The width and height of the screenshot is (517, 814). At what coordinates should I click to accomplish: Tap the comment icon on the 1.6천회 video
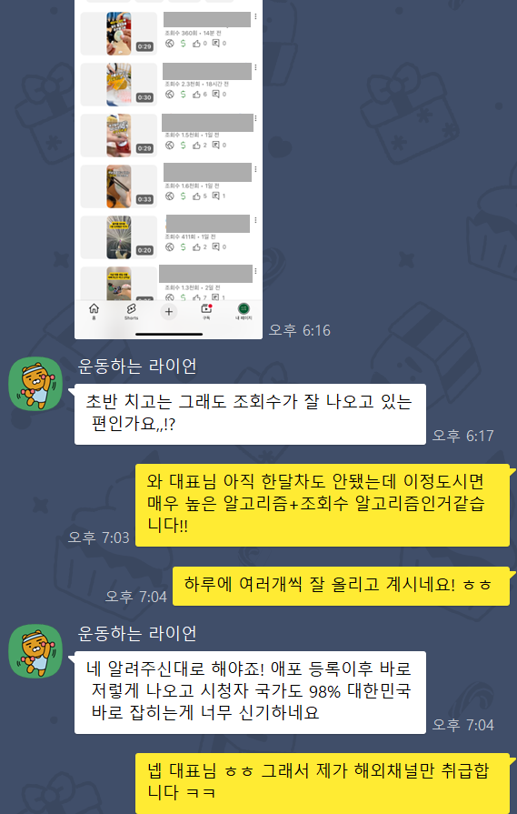coord(215,196)
